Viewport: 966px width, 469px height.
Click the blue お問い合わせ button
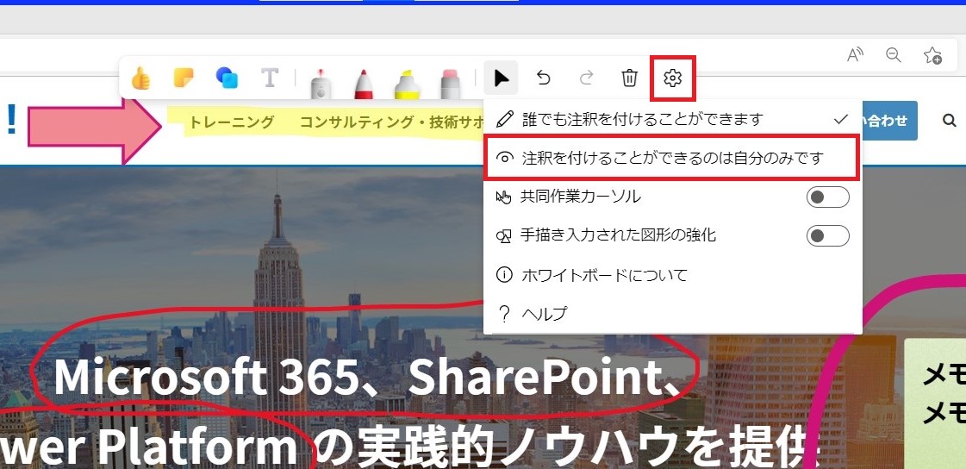(x=889, y=121)
